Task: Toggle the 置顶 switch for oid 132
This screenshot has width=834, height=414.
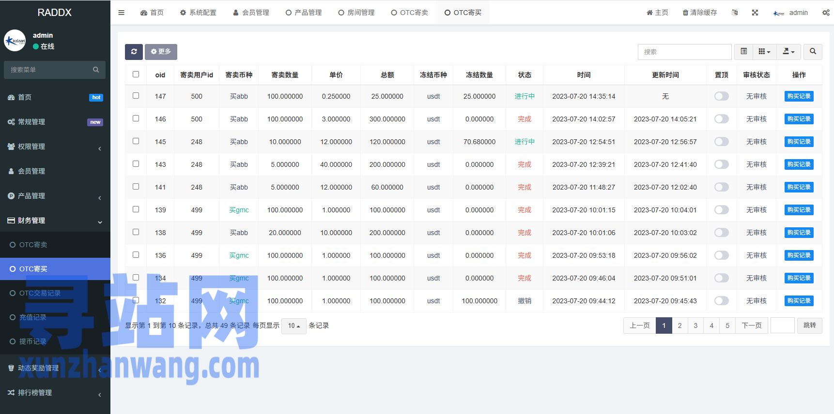Action: (x=721, y=301)
